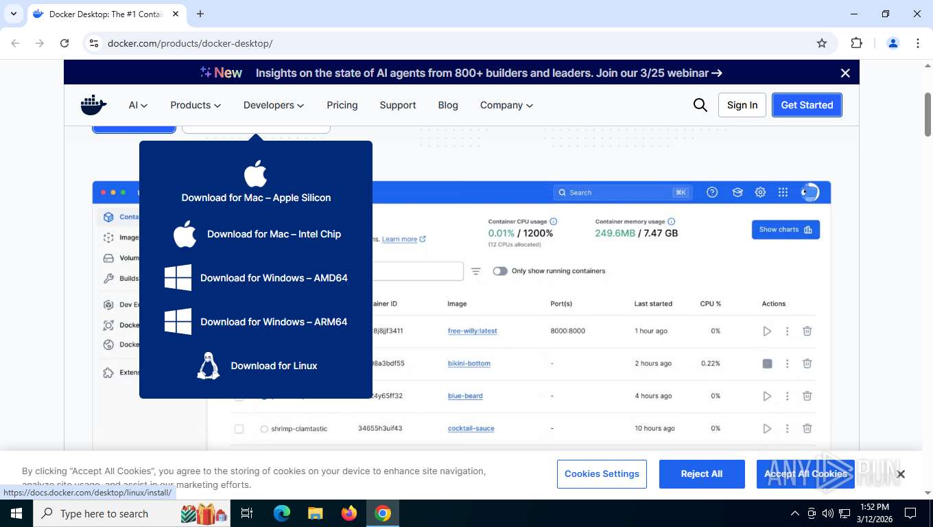Viewport: 933px width, 527px height.
Task: Click the Apple logo for Apple Silicon
Action: (x=256, y=173)
